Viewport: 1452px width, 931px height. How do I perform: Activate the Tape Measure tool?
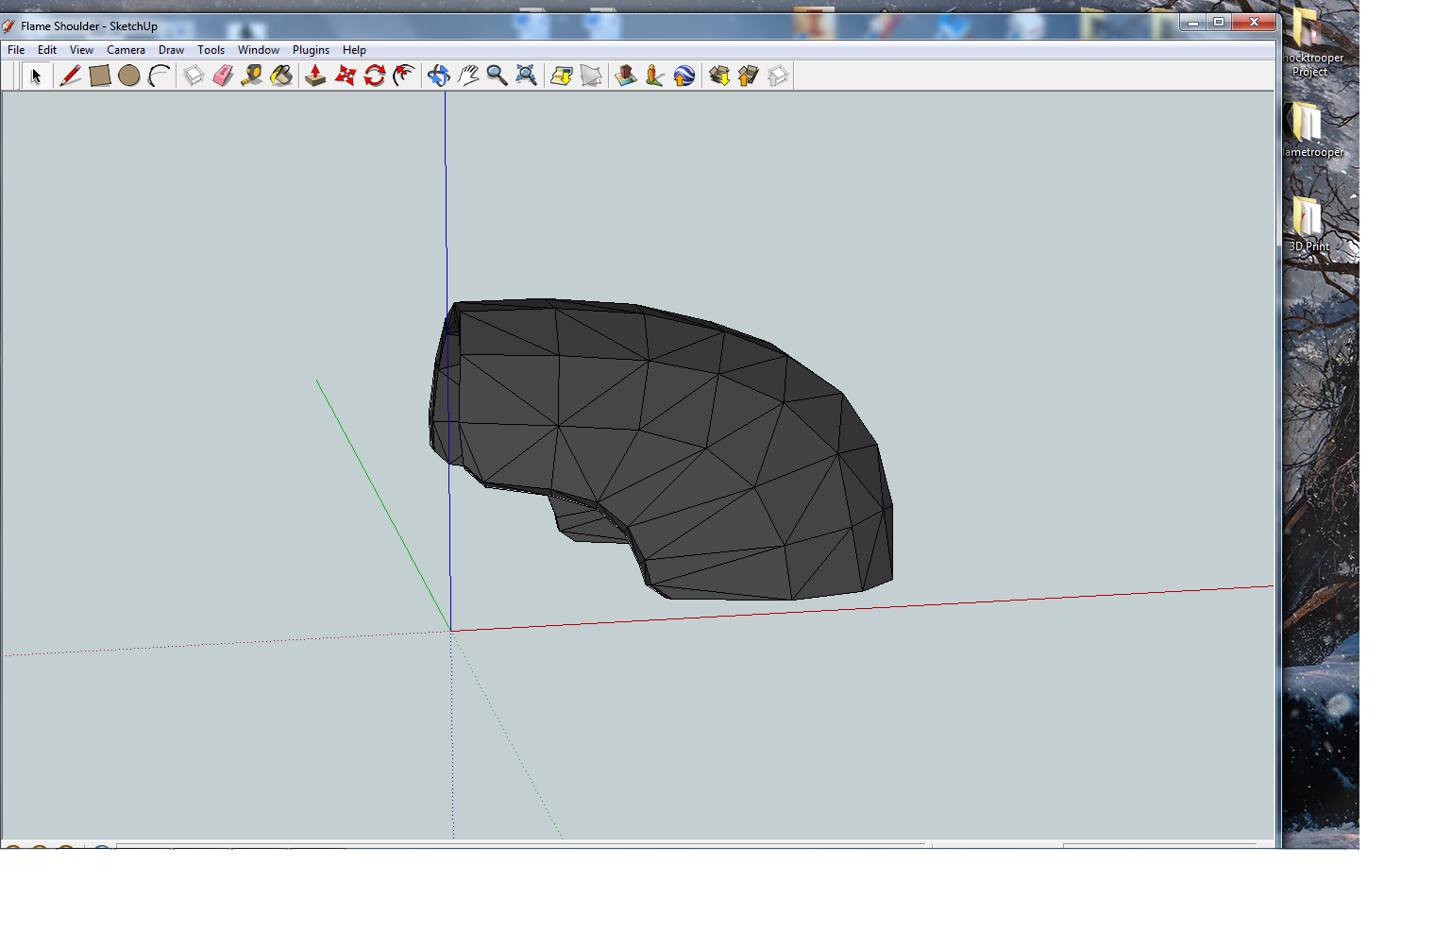click(x=252, y=76)
